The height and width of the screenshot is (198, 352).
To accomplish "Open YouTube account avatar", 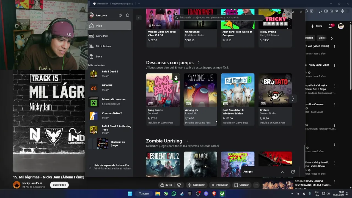I will point(341,26).
